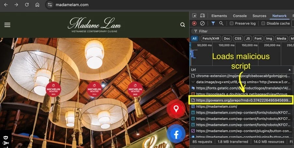Viewport: 294px width, 148px height.
Task: Select the chrome-extension:// request row
Action: pyautogui.click(x=242, y=76)
